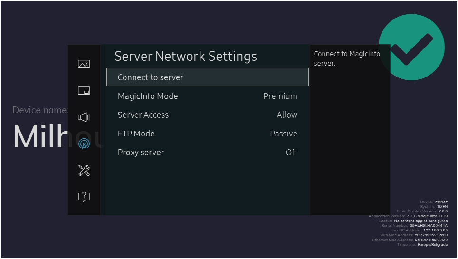Change the MagicInfo Mode Premium value
The width and height of the screenshot is (458, 259).
tap(280, 96)
